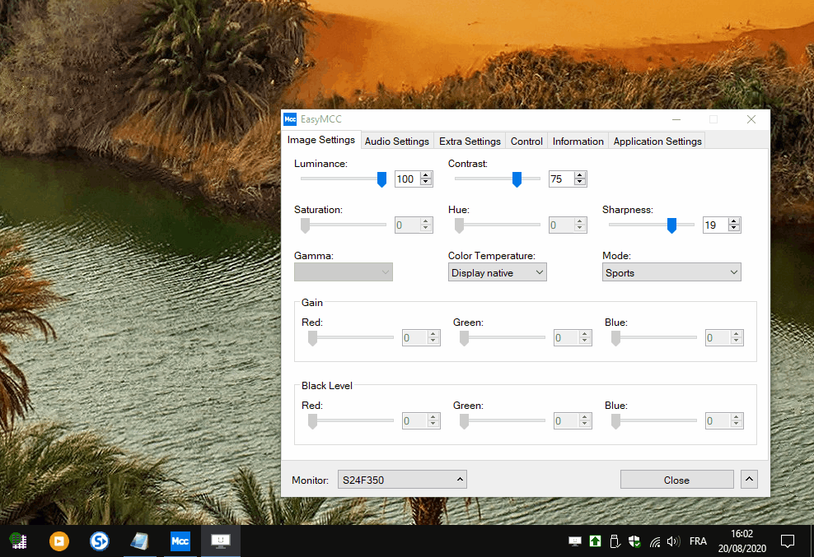Decrease Luminance with the down stepper arrow
The image size is (814, 557).
[x=426, y=183]
